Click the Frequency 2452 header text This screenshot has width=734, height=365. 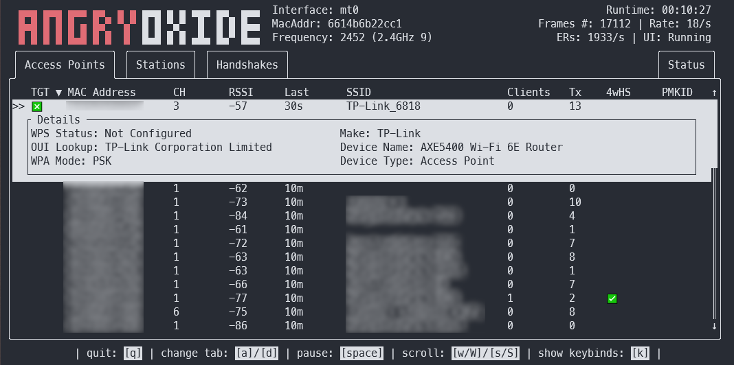click(x=352, y=37)
